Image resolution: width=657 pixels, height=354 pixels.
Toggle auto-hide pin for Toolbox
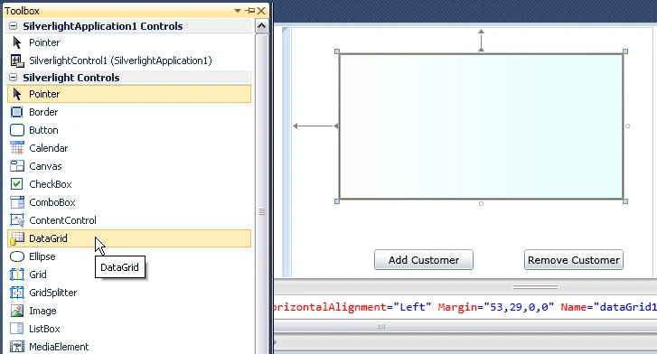point(250,11)
